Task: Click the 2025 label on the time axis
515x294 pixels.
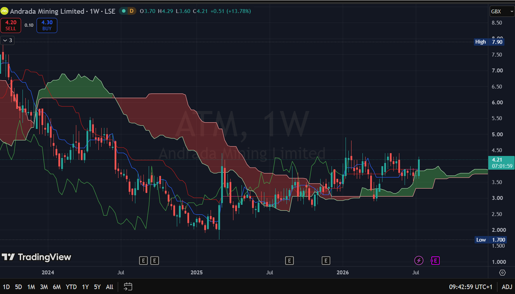Action: 197,272
